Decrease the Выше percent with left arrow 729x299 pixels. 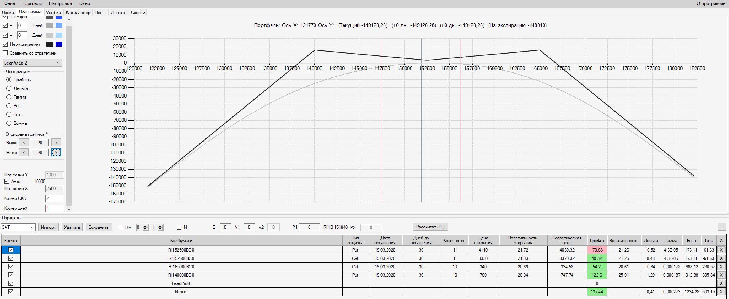pos(24,143)
